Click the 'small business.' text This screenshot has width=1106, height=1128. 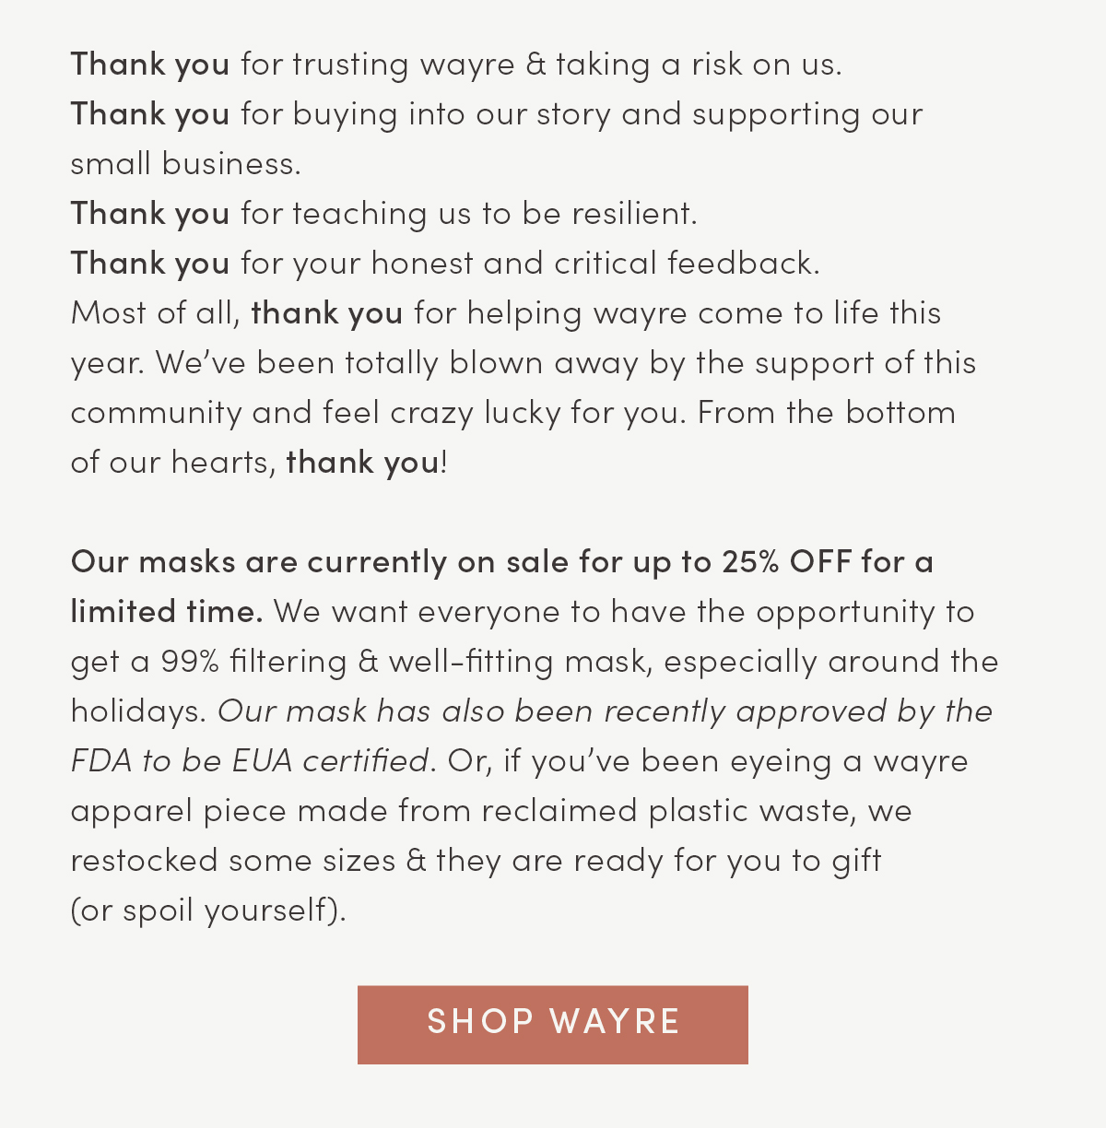[x=185, y=164]
